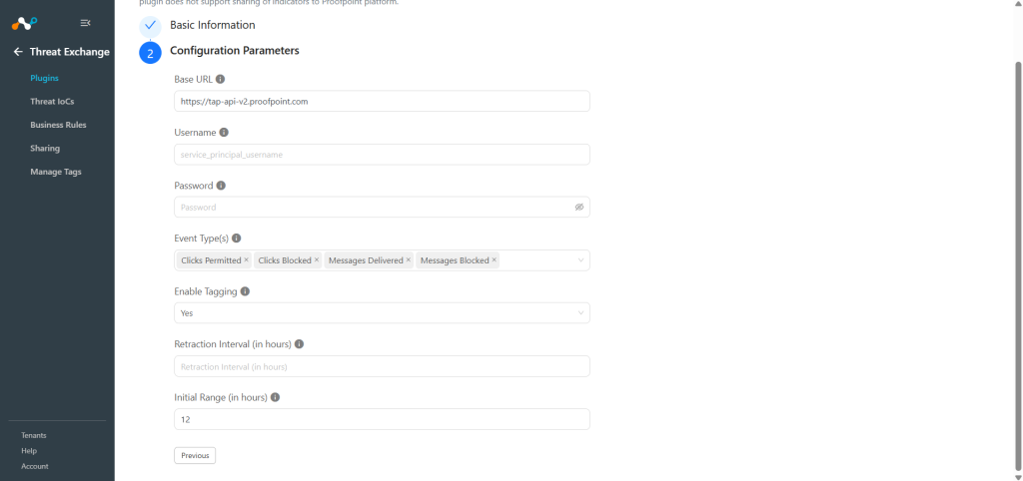The image size is (1023, 481).
Task: Focus the Base URL input field
Action: tap(382, 101)
